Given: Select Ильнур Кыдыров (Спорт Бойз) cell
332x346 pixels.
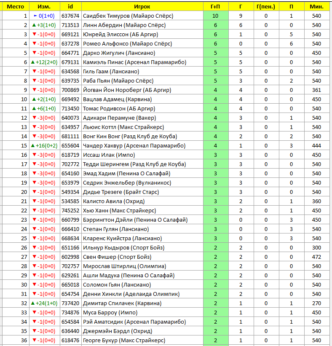Looking at the screenshot, I should click(x=142, y=247).
